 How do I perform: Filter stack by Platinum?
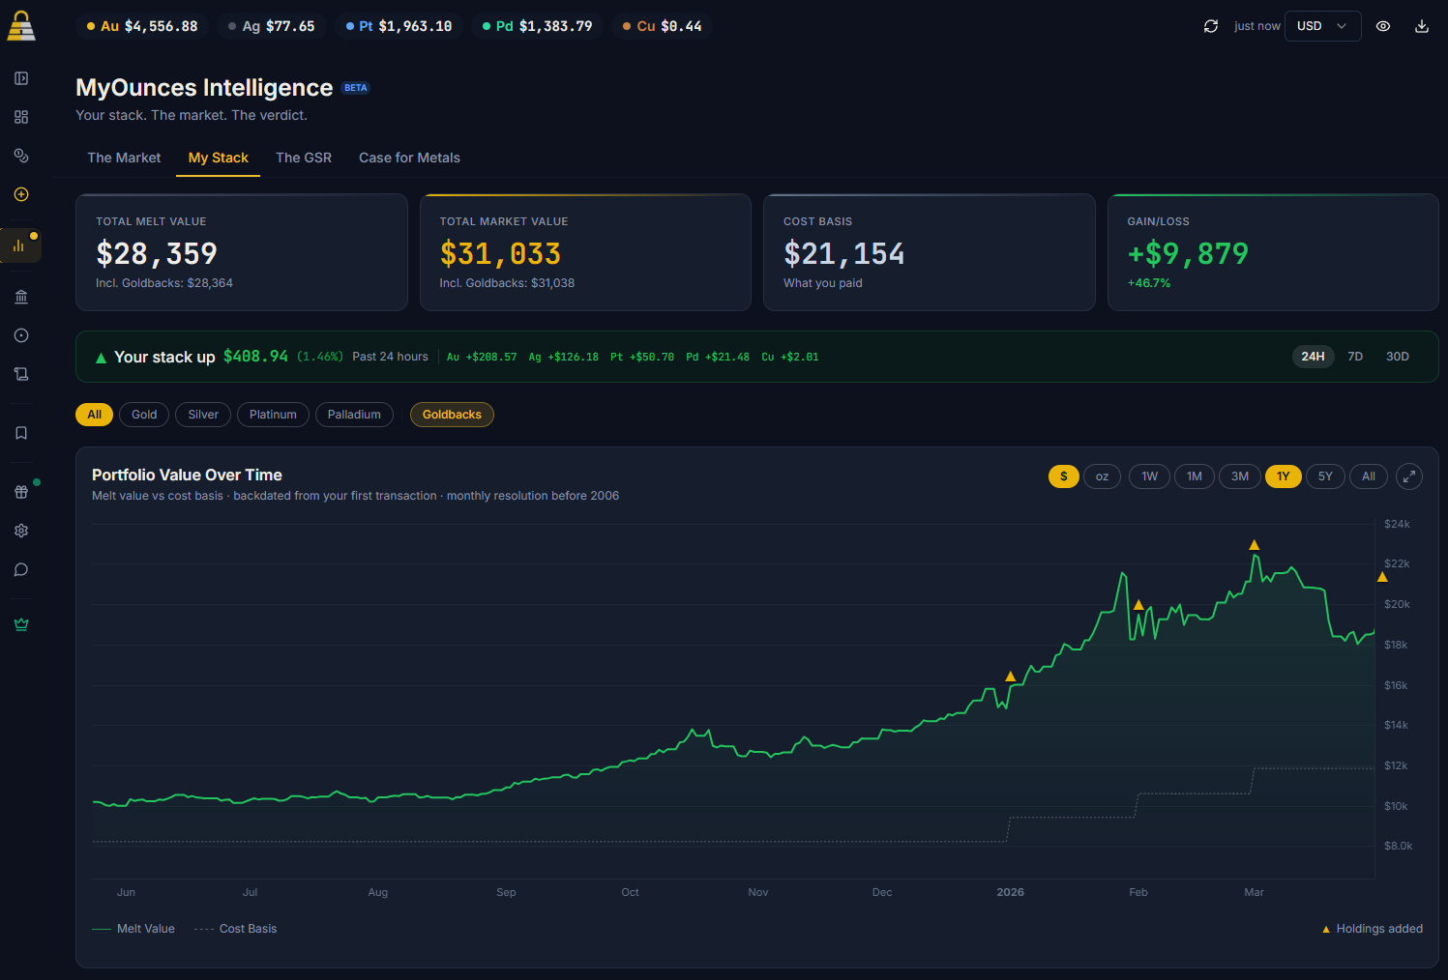point(273,415)
